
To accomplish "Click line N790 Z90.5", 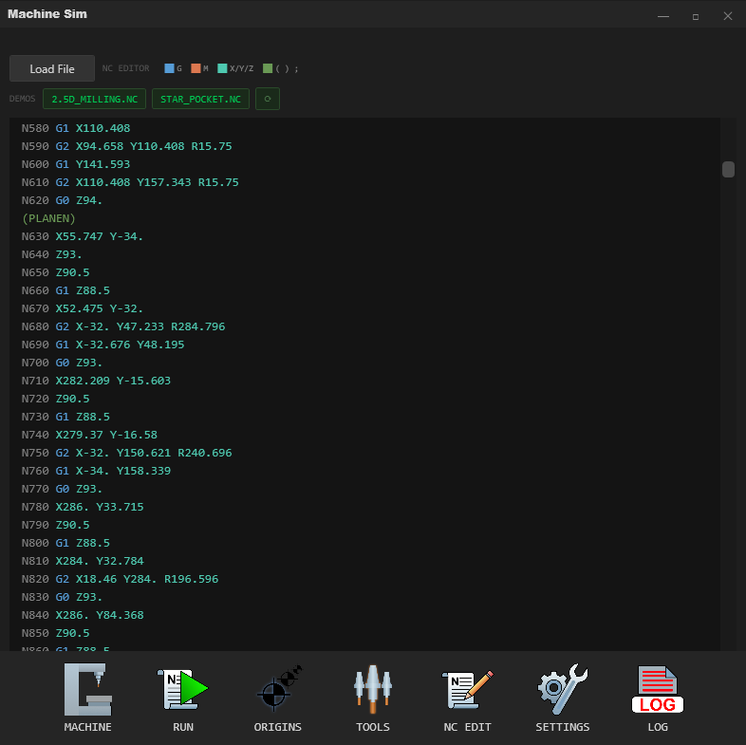I will 55,526.
